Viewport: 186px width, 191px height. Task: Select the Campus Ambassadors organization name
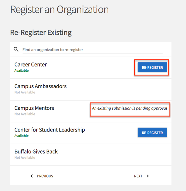click(x=40, y=86)
